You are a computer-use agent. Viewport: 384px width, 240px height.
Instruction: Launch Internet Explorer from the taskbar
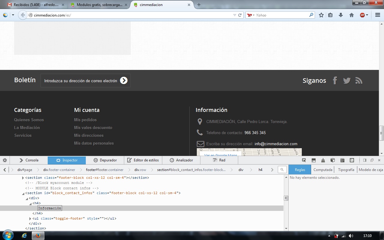24,235
